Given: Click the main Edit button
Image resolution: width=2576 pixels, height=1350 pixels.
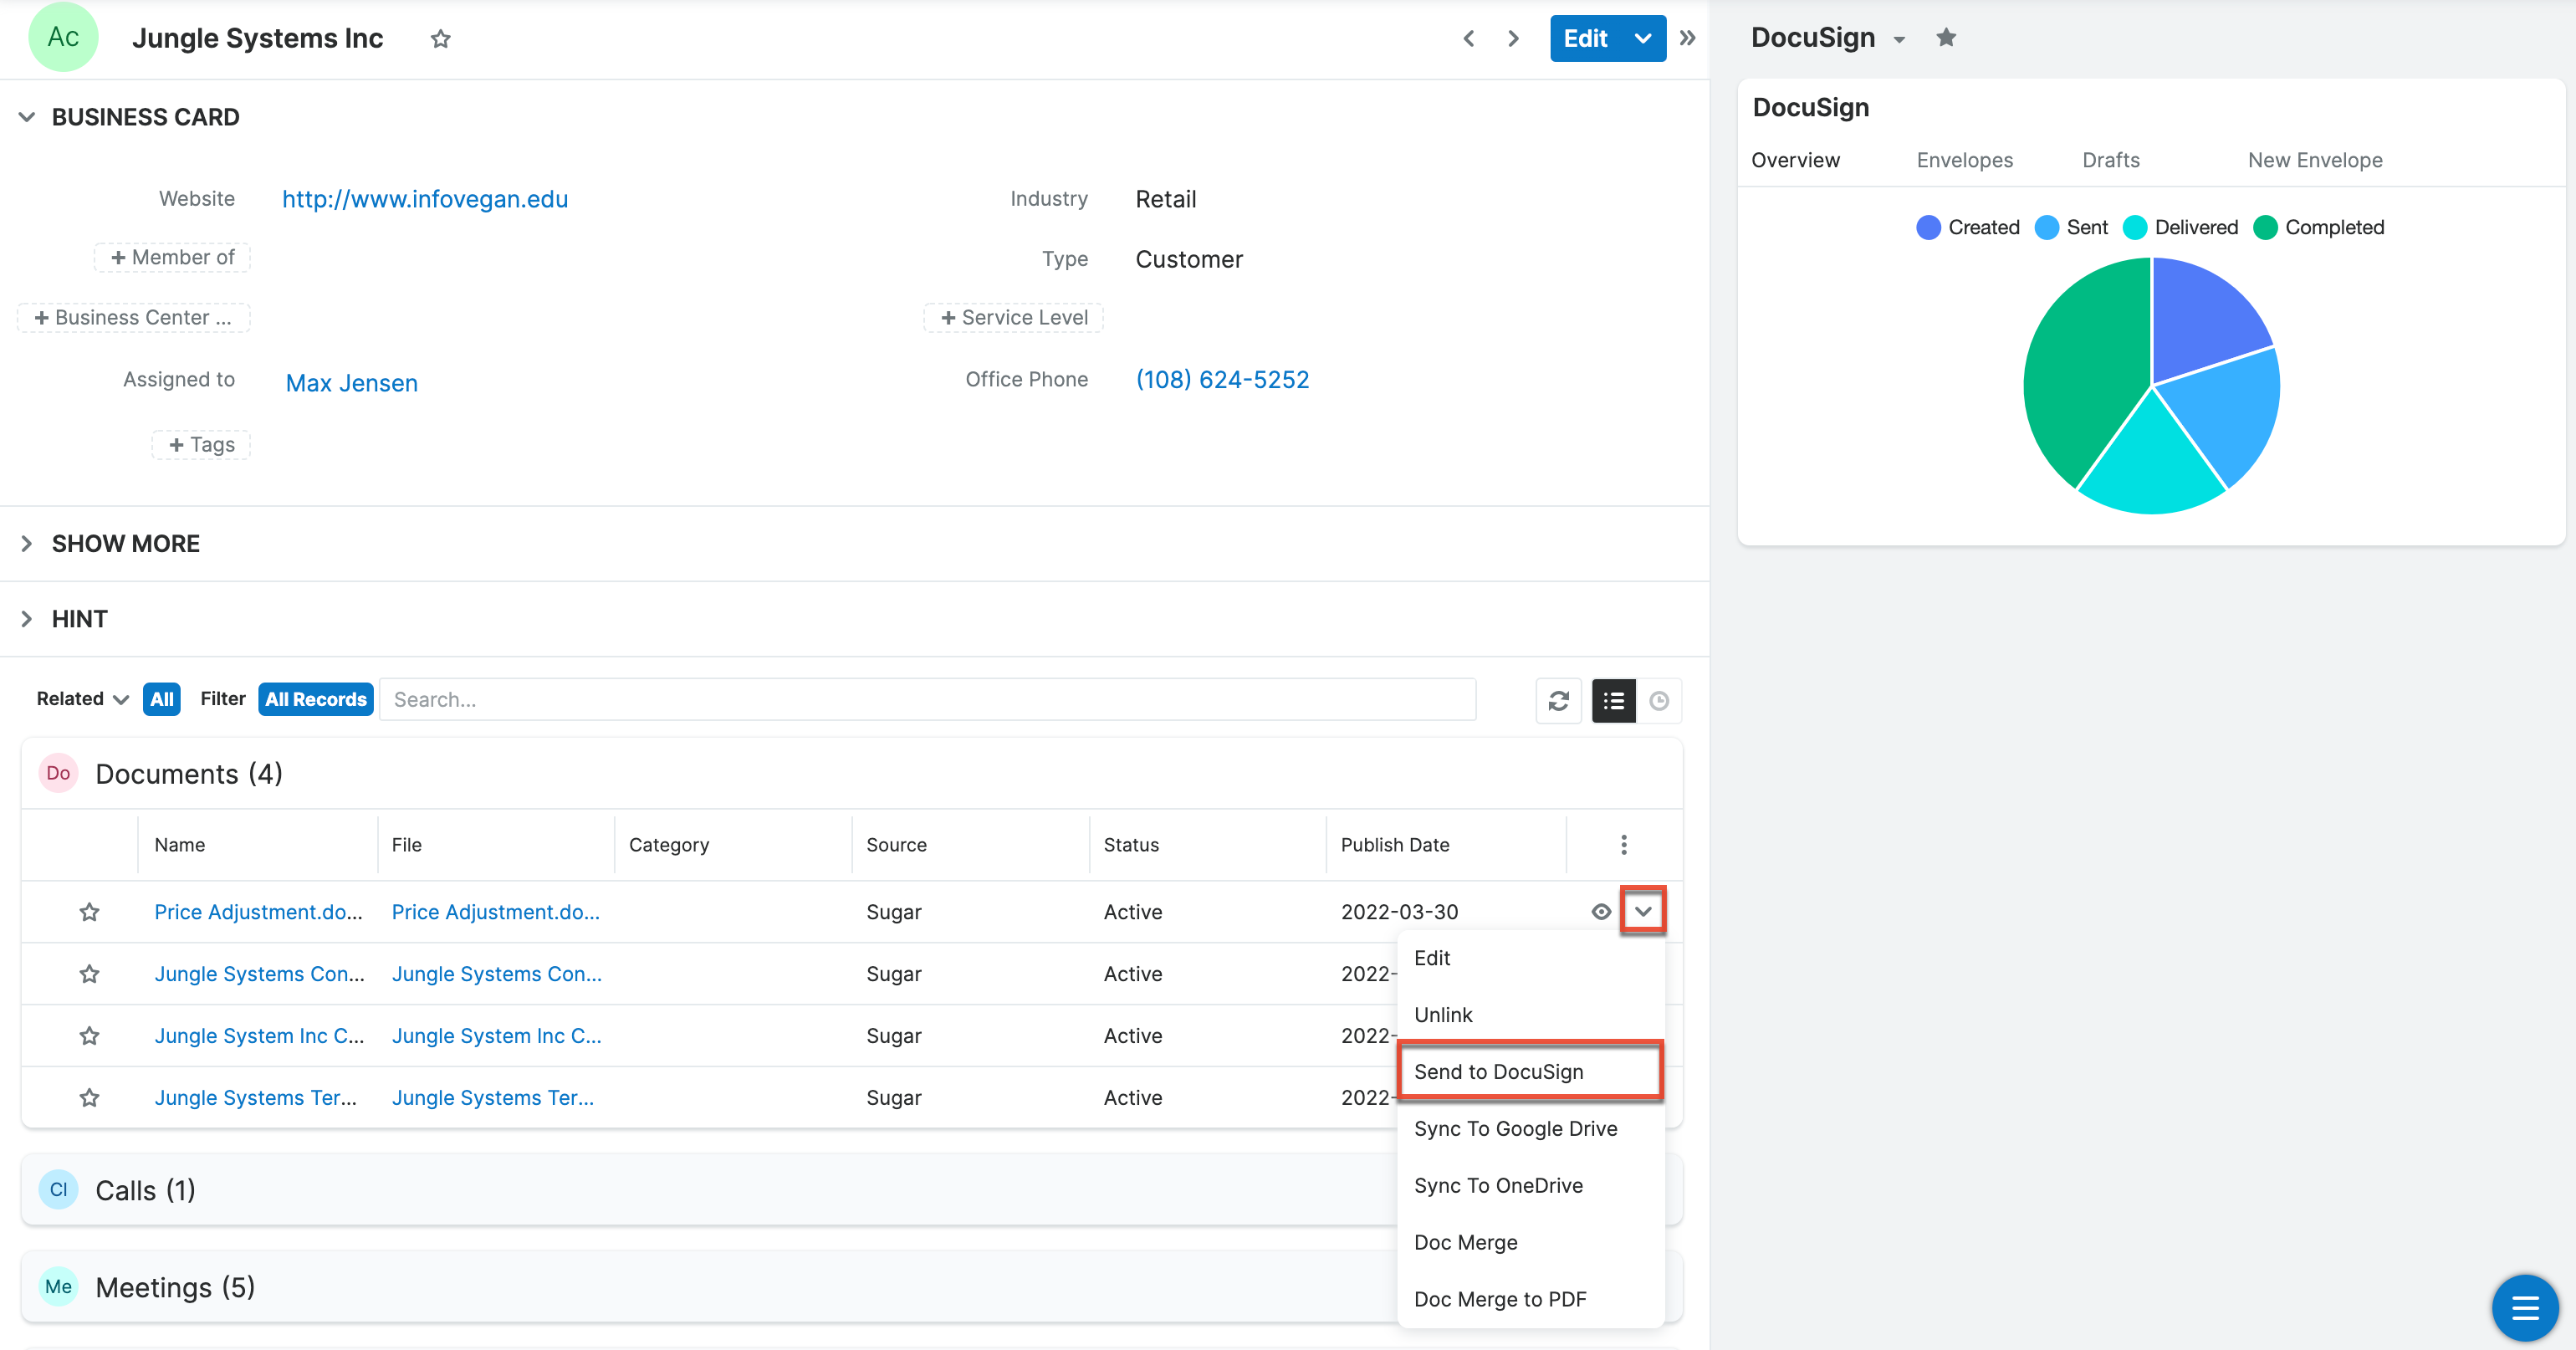Looking at the screenshot, I should click(x=1586, y=39).
